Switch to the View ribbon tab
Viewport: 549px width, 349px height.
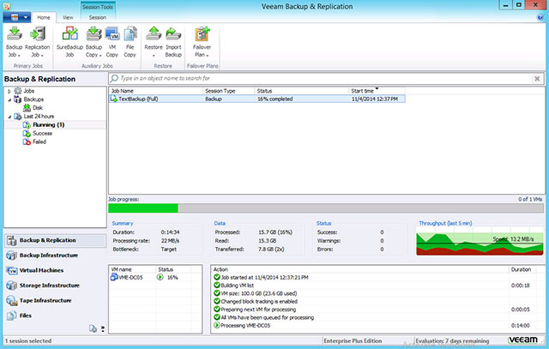pyautogui.click(x=67, y=17)
